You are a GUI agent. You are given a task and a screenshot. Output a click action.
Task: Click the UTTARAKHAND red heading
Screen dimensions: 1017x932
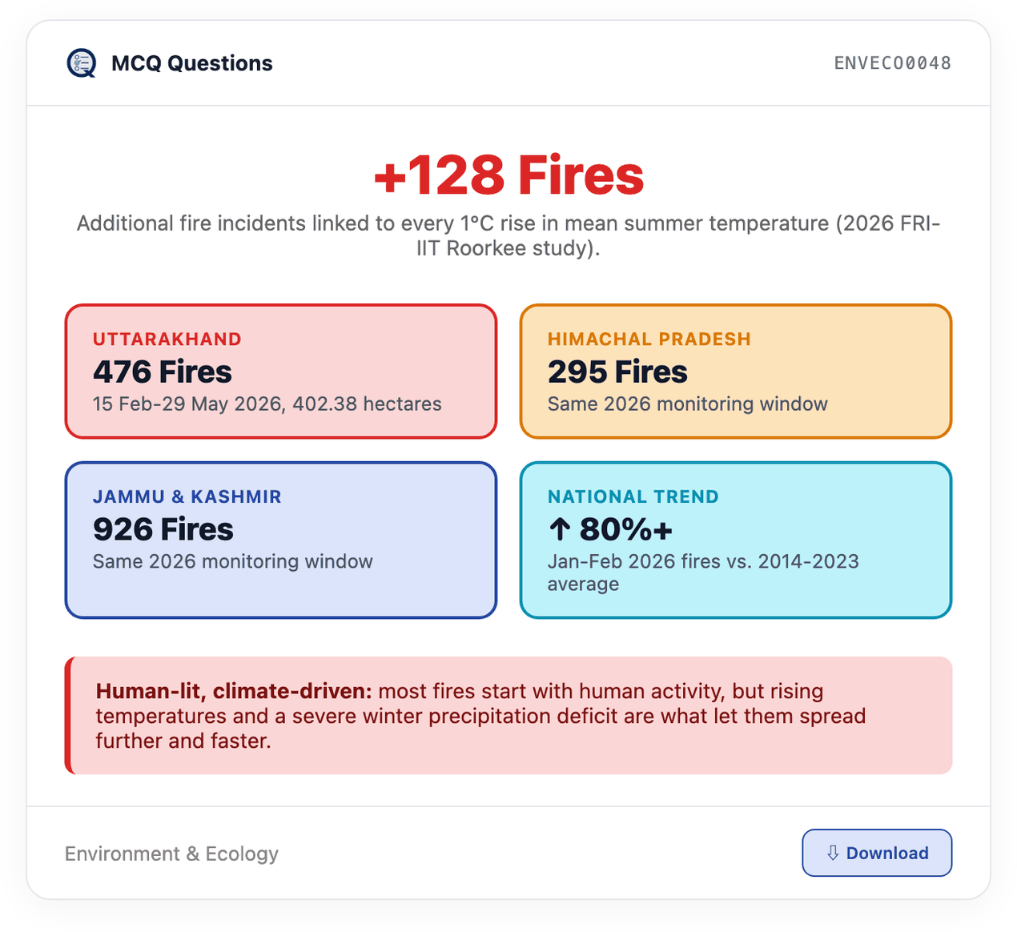[167, 339]
